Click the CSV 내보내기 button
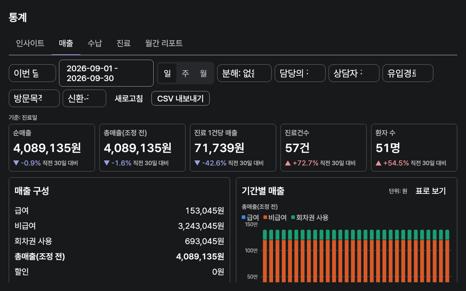The image size is (466, 291). [x=181, y=98]
